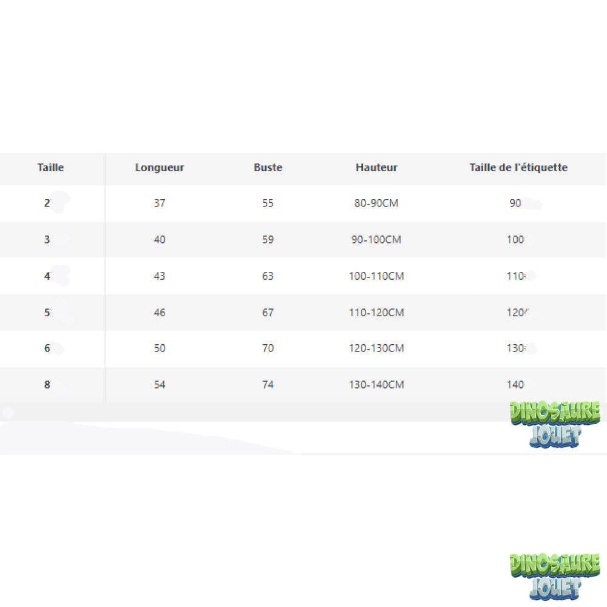Select size 6 in Taille column
The image size is (607, 607).
pyautogui.click(x=47, y=348)
